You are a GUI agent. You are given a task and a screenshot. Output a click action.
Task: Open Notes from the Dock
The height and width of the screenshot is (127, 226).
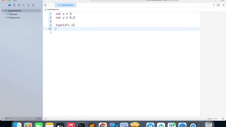click(49, 125)
